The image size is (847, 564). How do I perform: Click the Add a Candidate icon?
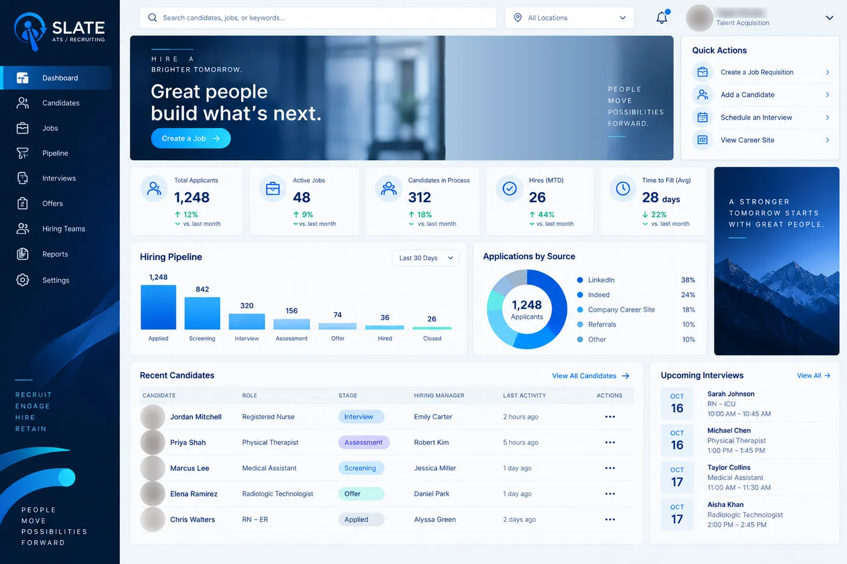[x=702, y=95]
